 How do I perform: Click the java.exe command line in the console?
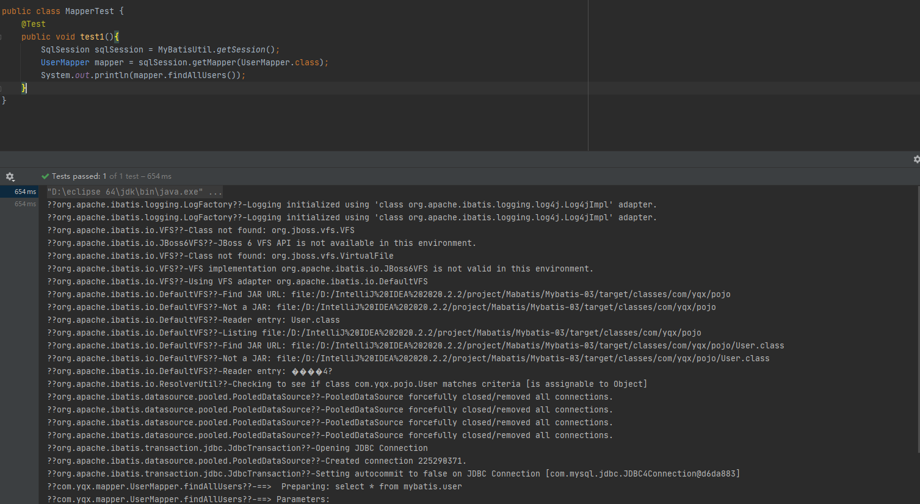(x=135, y=192)
